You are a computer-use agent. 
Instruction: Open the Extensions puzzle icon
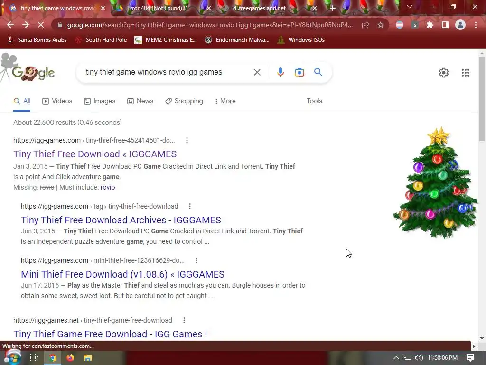[x=430, y=25]
